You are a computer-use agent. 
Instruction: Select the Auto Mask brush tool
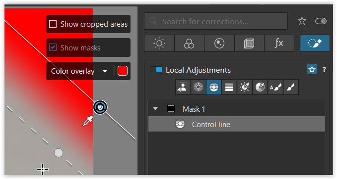click(x=275, y=87)
